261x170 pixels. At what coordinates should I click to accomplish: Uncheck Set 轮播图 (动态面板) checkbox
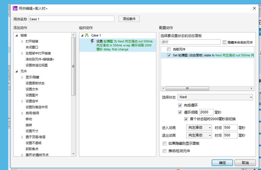[x=169, y=55]
